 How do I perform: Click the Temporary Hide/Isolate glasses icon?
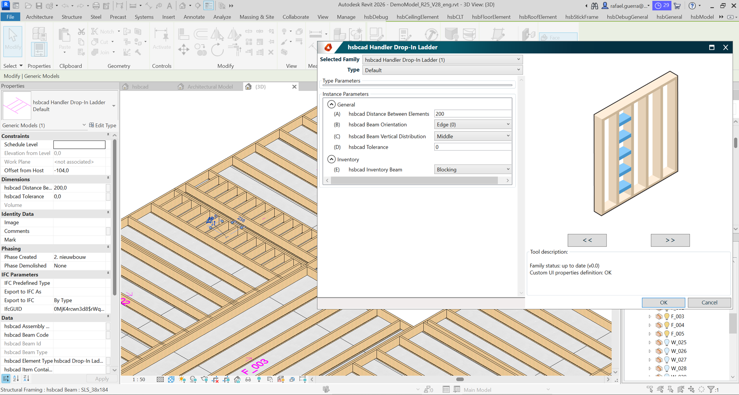pos(248,379)
